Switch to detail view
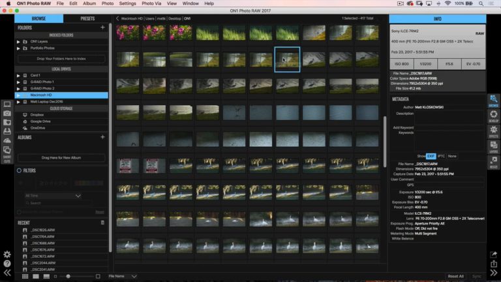The width and height of the screenshot is (501, 282). tap(36, 276)
